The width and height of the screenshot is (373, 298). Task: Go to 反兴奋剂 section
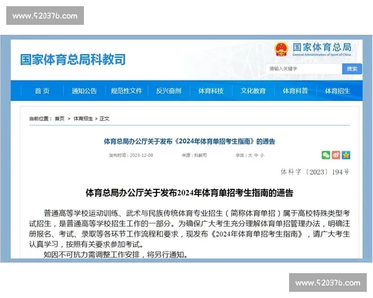point(168,91)
